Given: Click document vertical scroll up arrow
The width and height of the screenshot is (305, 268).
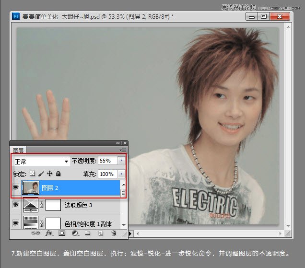Looking at the screenshot, I should pos(288,27).
